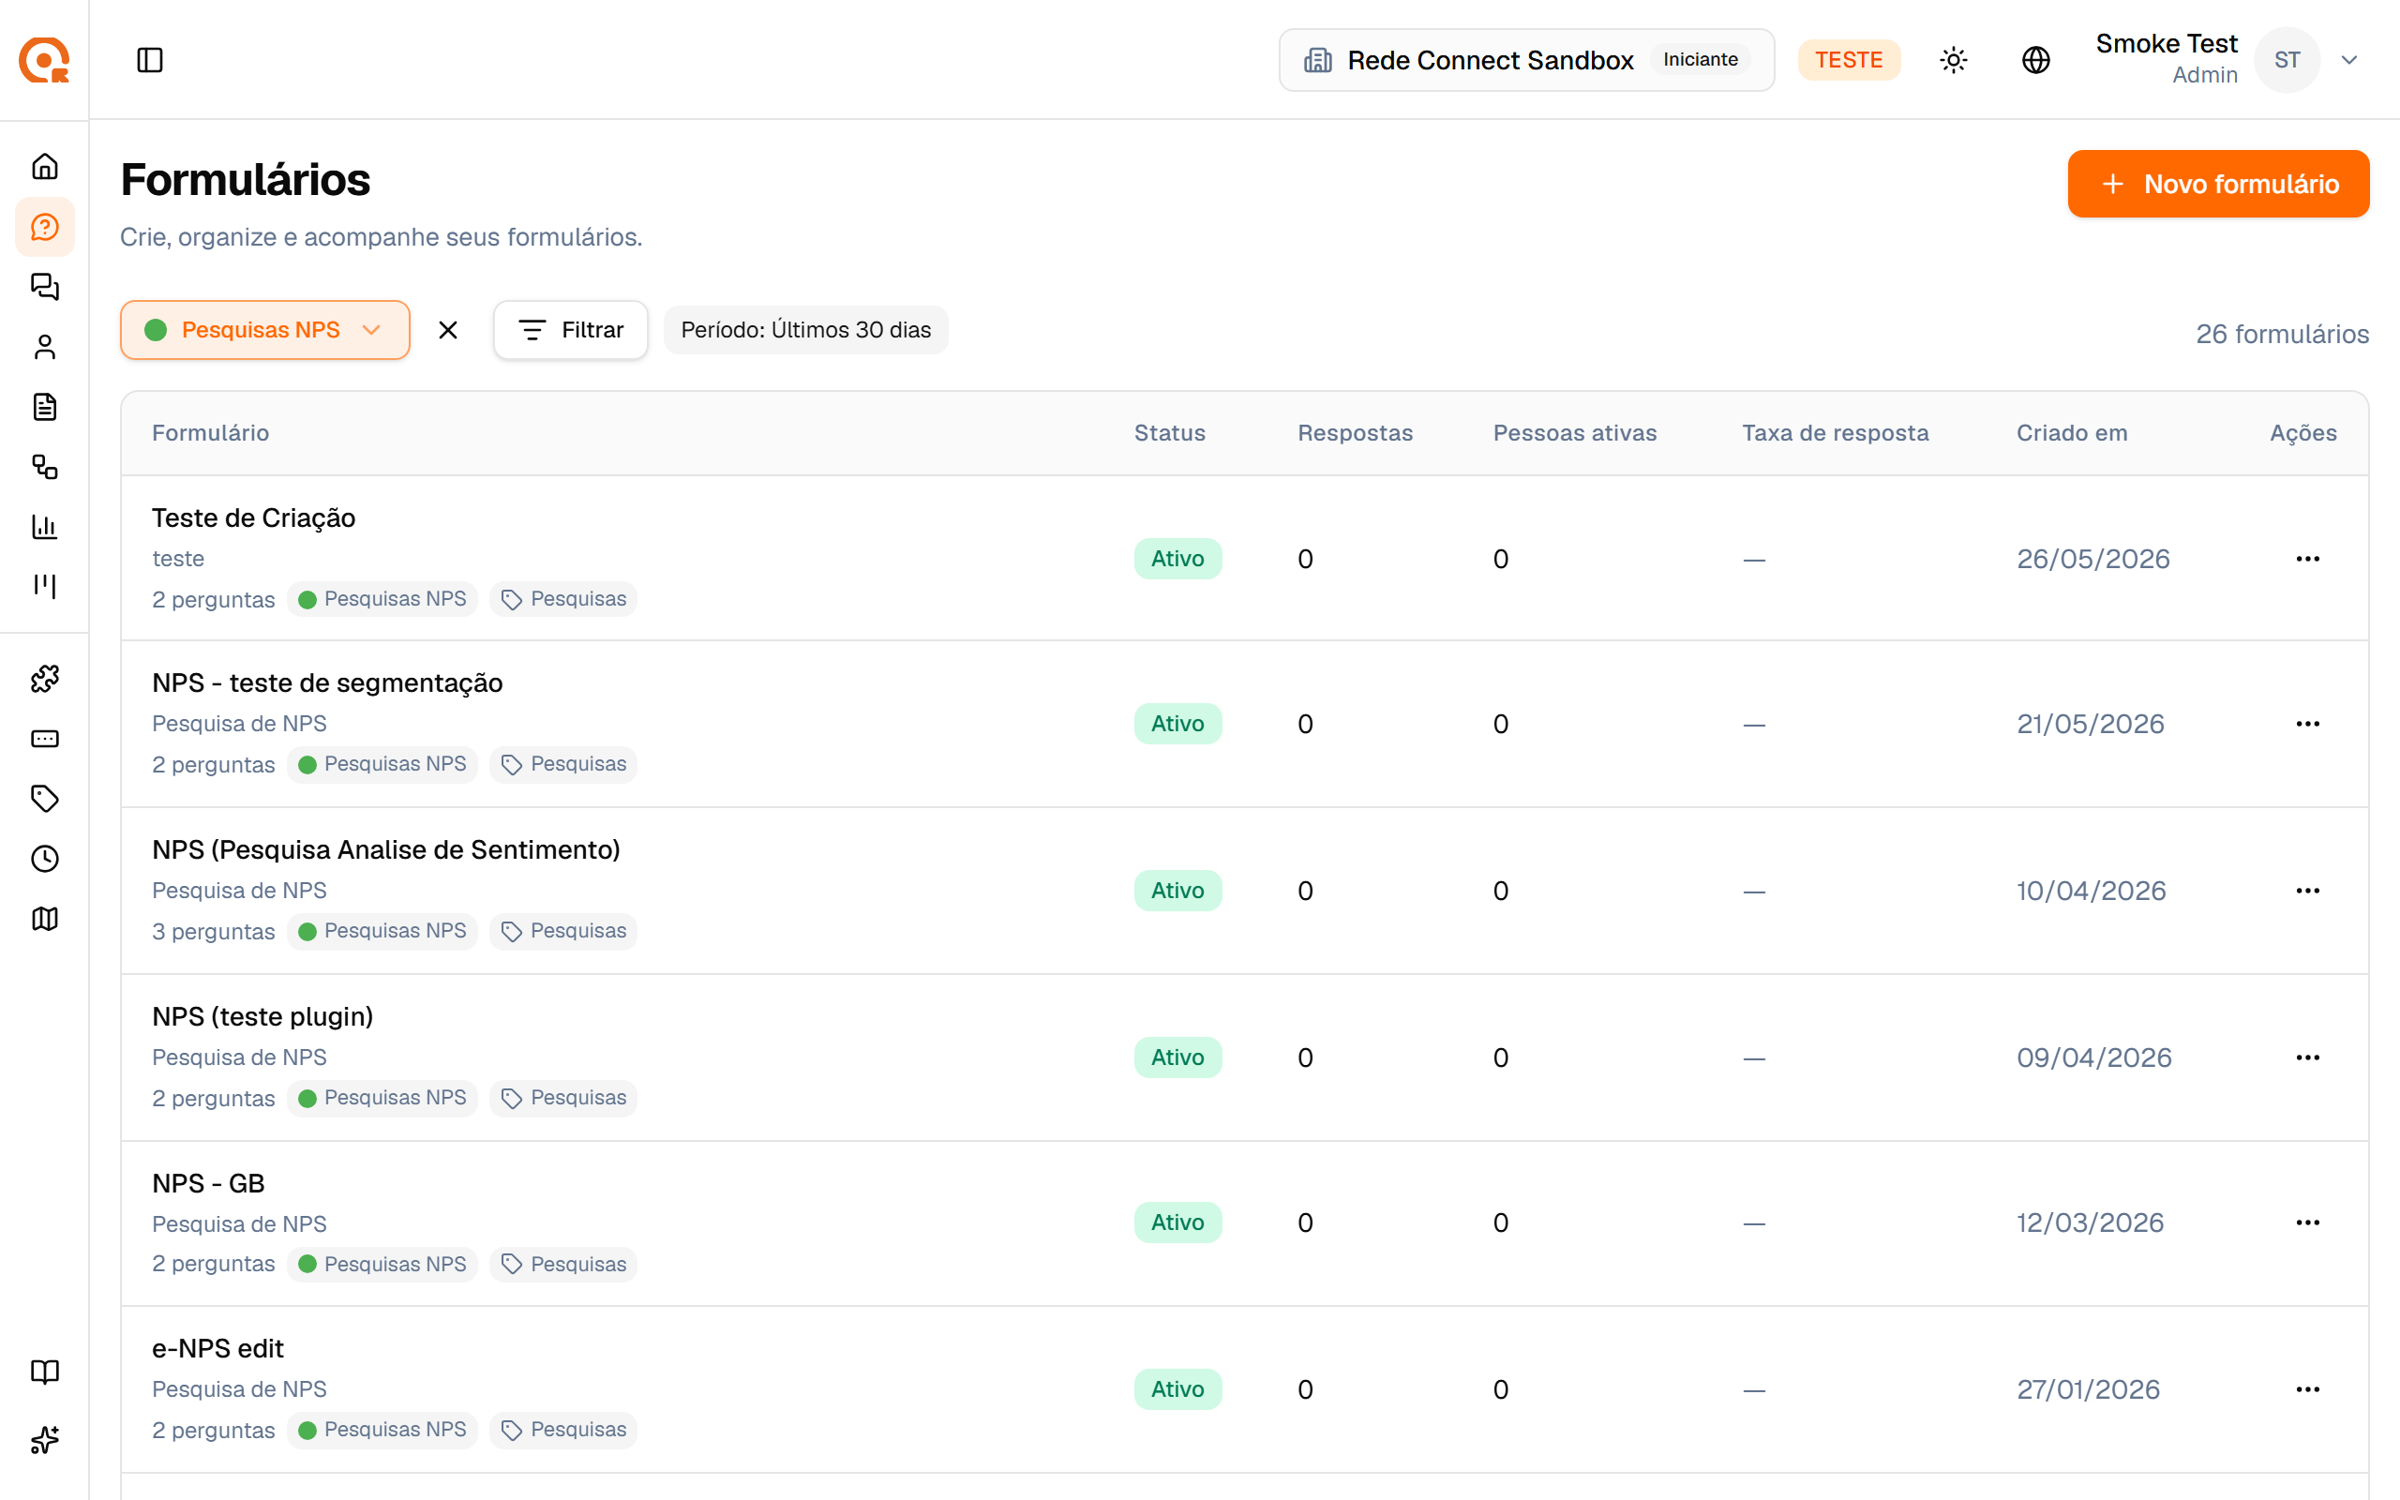Open the Rede Connect Sandbox selector
This screenshot has width=2400, height=1500.
(1526, 59)
